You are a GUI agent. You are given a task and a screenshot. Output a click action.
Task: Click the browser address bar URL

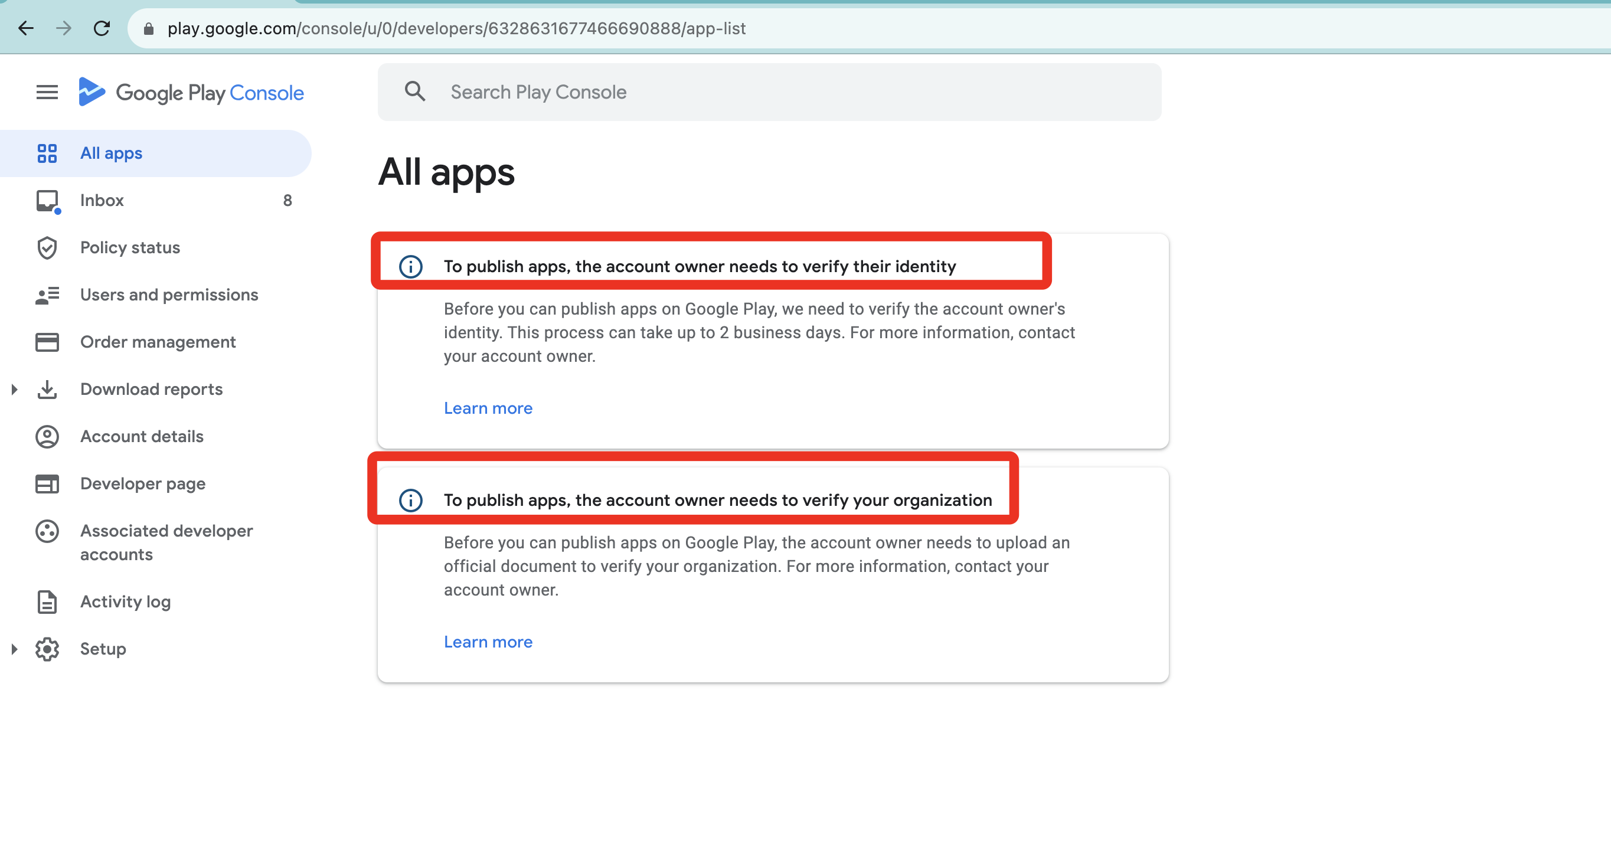point(456,28)
